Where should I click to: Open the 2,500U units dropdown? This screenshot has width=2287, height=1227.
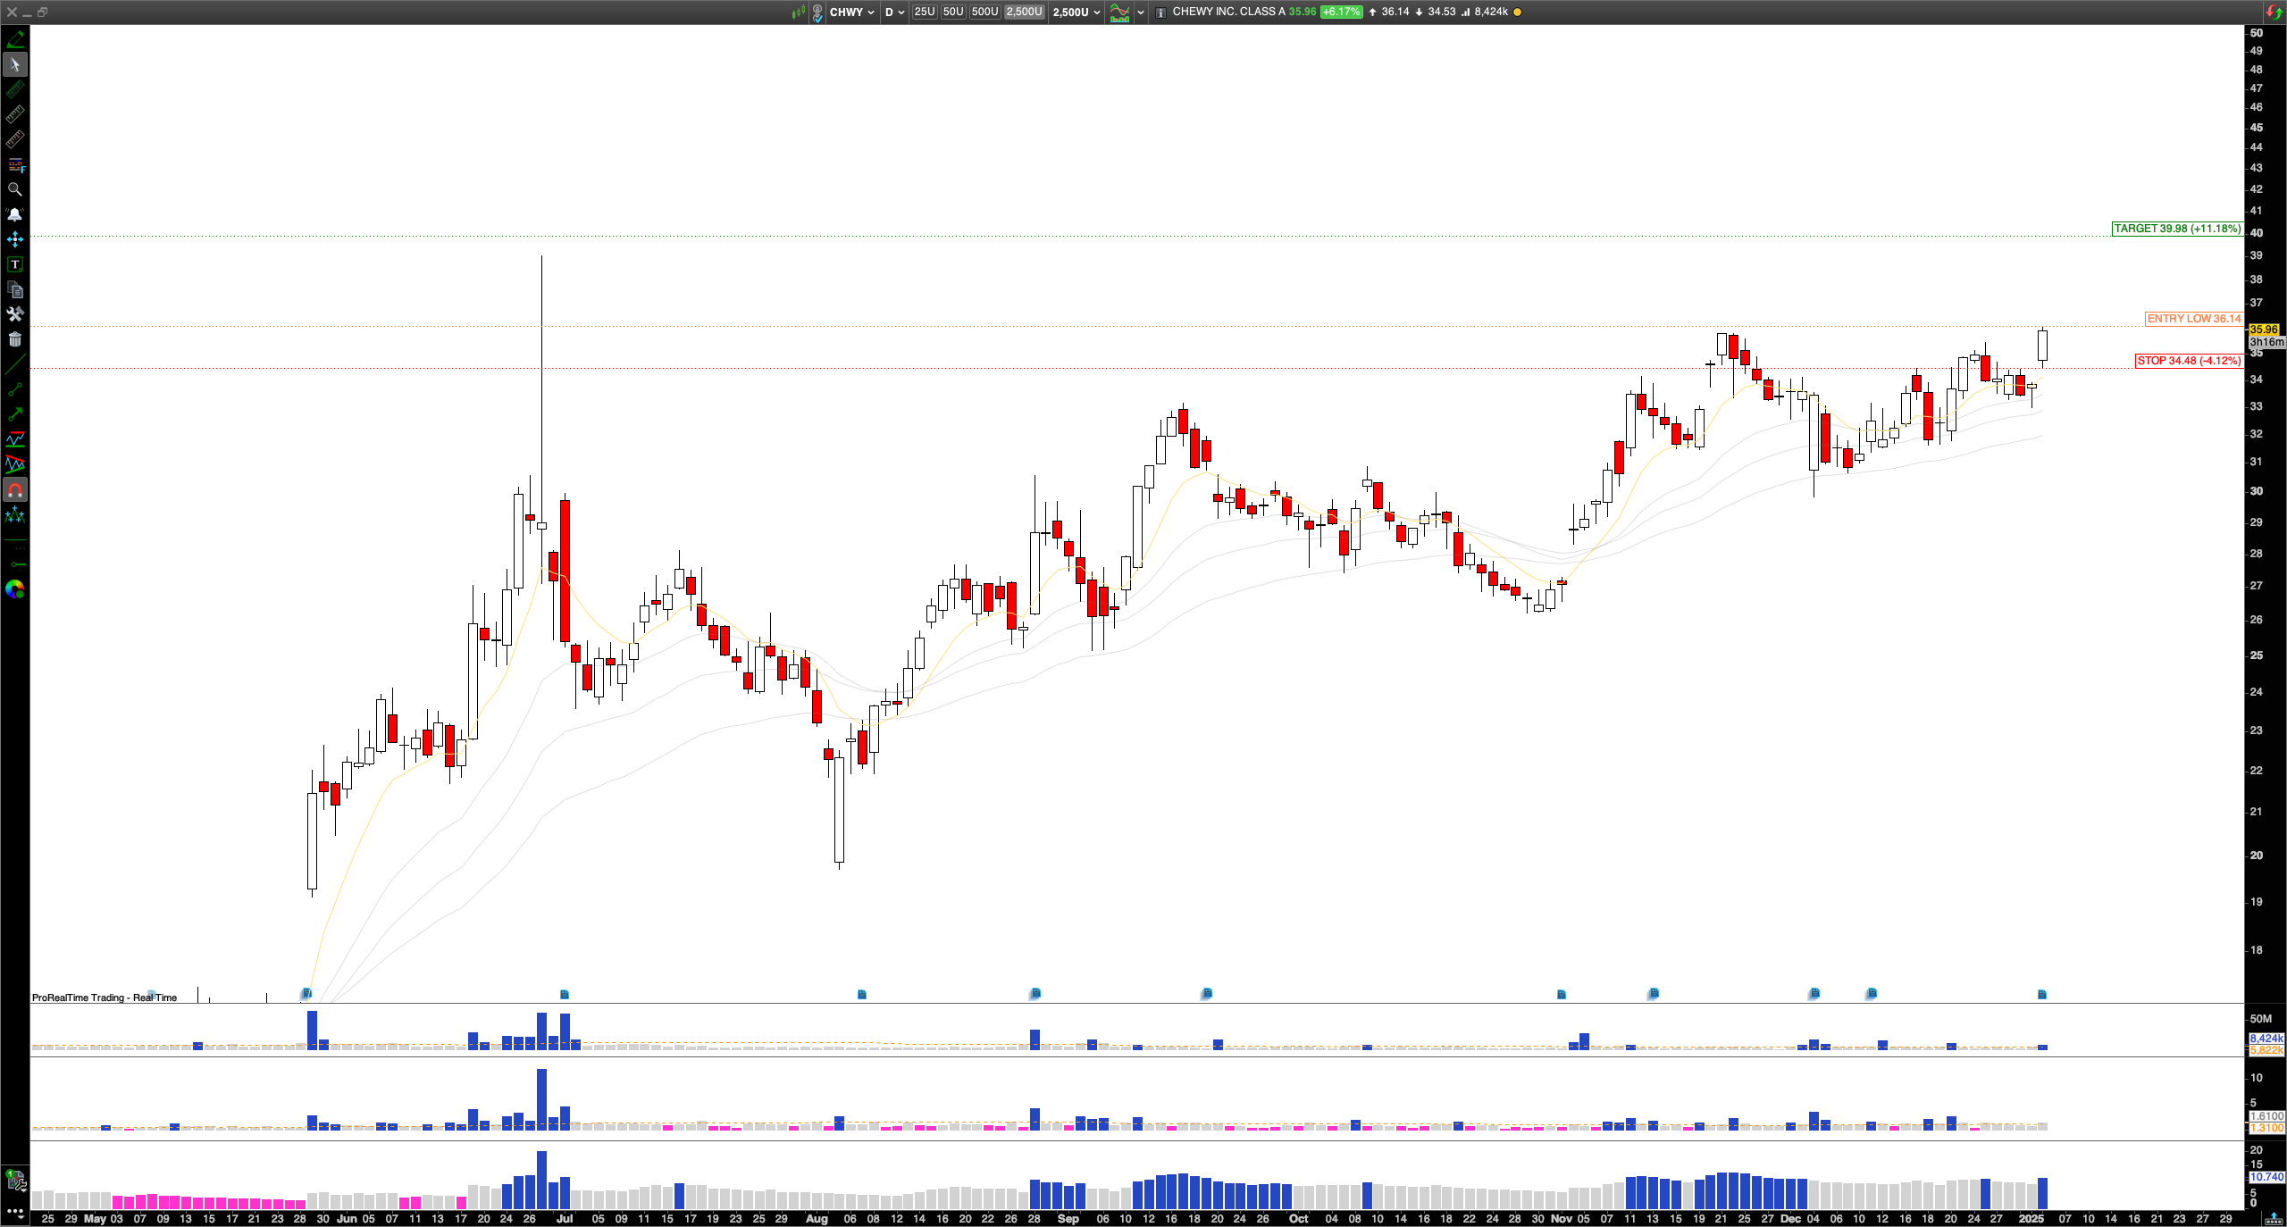(1076, 12)
